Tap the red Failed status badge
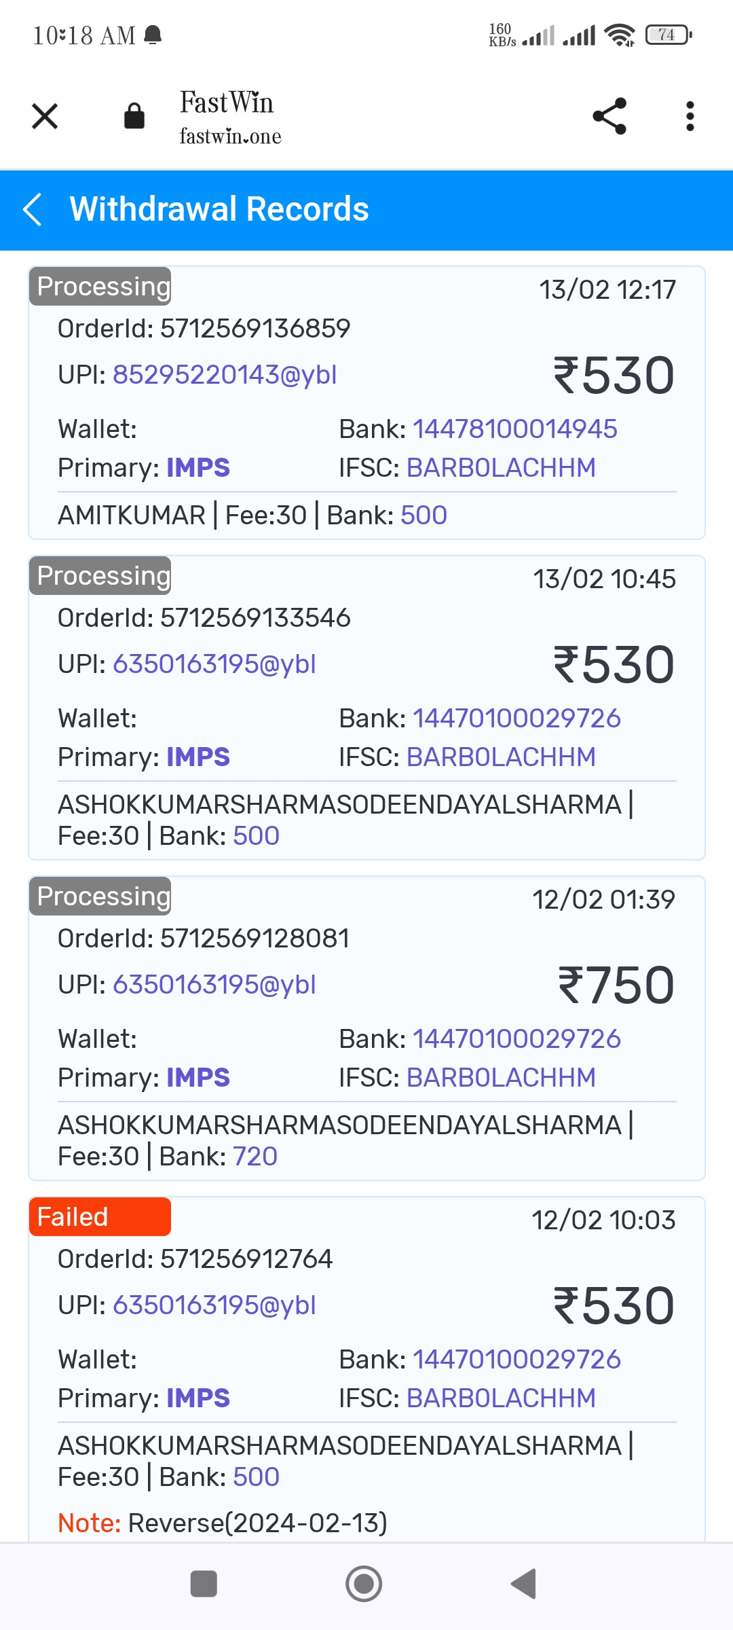733x1630 pixels. 100,1217
